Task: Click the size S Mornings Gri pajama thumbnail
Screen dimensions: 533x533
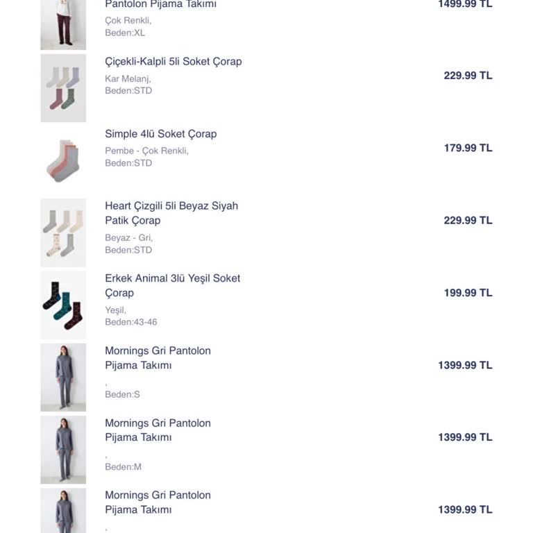Action: click(x=63, y=377)
